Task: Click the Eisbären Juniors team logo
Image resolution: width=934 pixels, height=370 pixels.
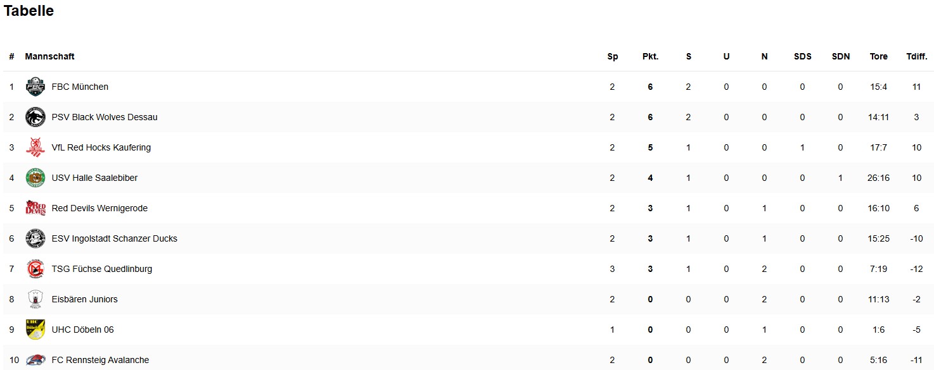Action: pyautogui.click(x=35, y=299)
